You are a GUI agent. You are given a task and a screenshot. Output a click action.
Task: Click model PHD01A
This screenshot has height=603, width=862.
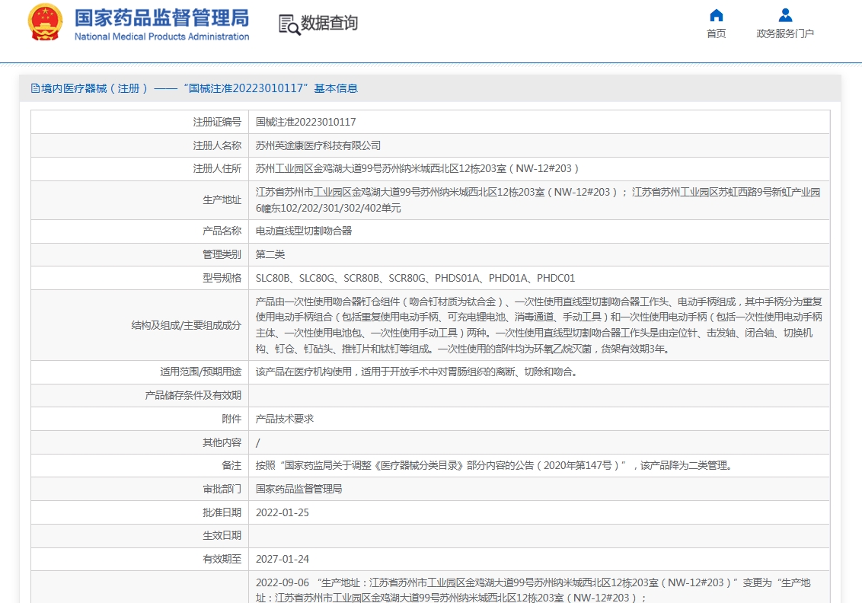tap(508, 278)
